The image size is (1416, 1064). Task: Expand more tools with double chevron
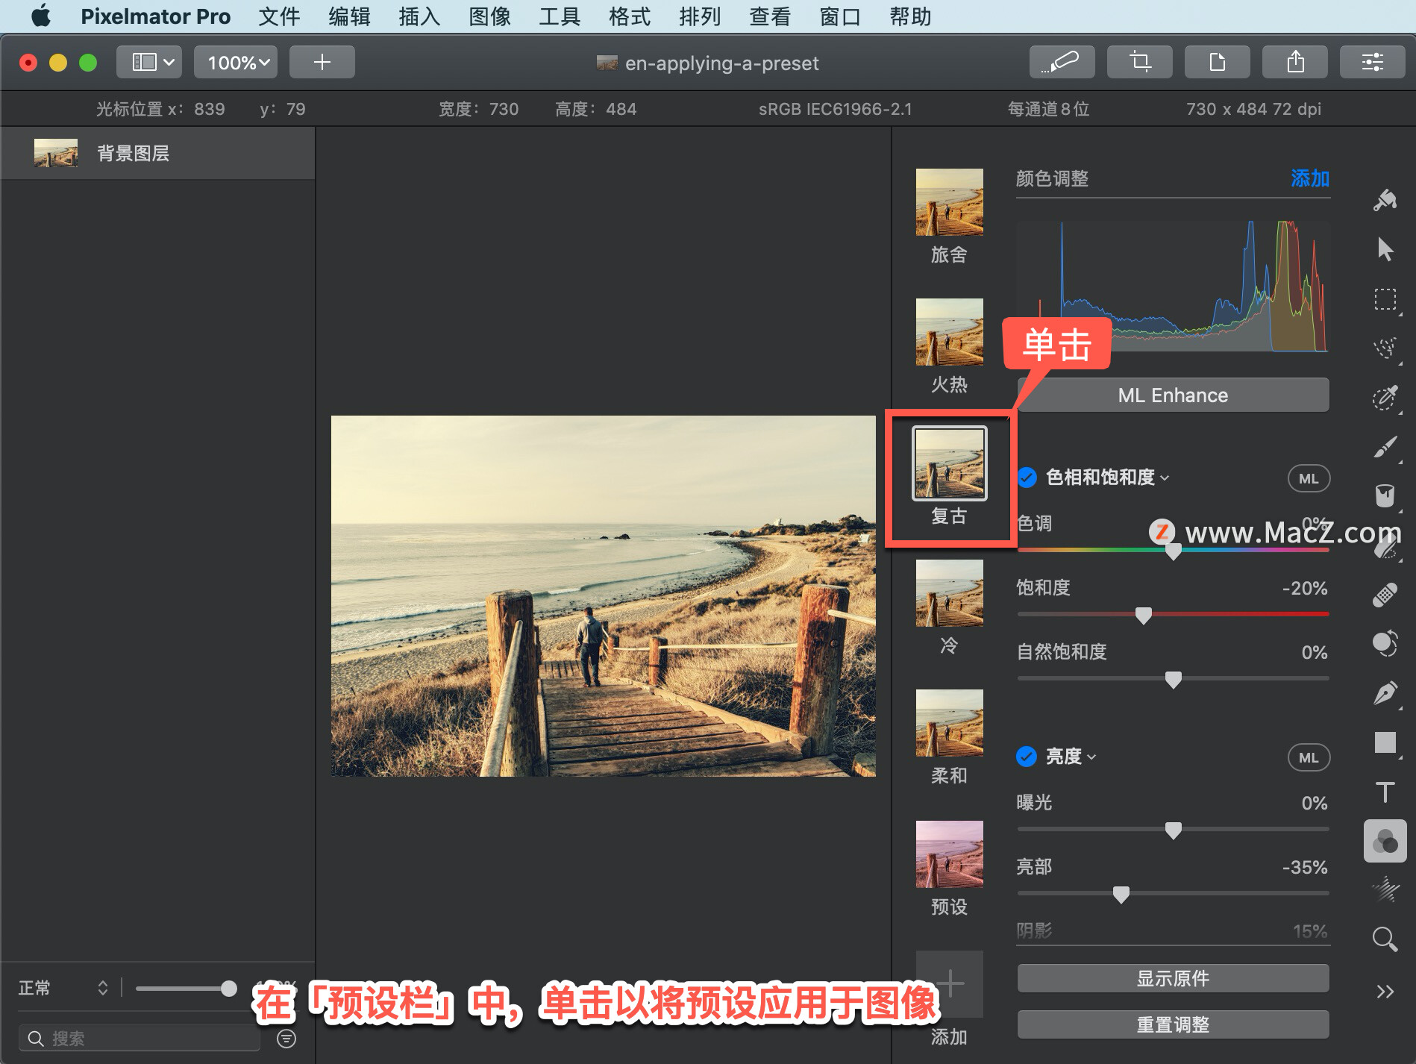point(1385,991)
